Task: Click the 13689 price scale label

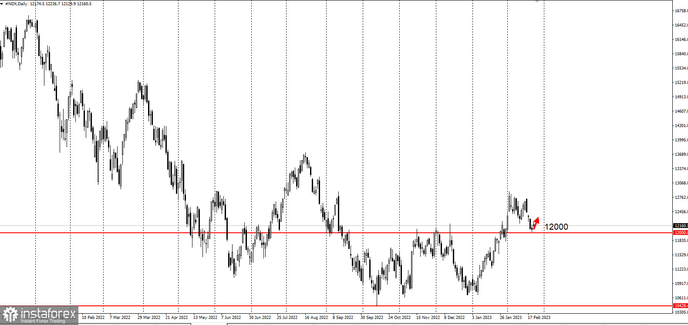Action: [x=681, y=154]
